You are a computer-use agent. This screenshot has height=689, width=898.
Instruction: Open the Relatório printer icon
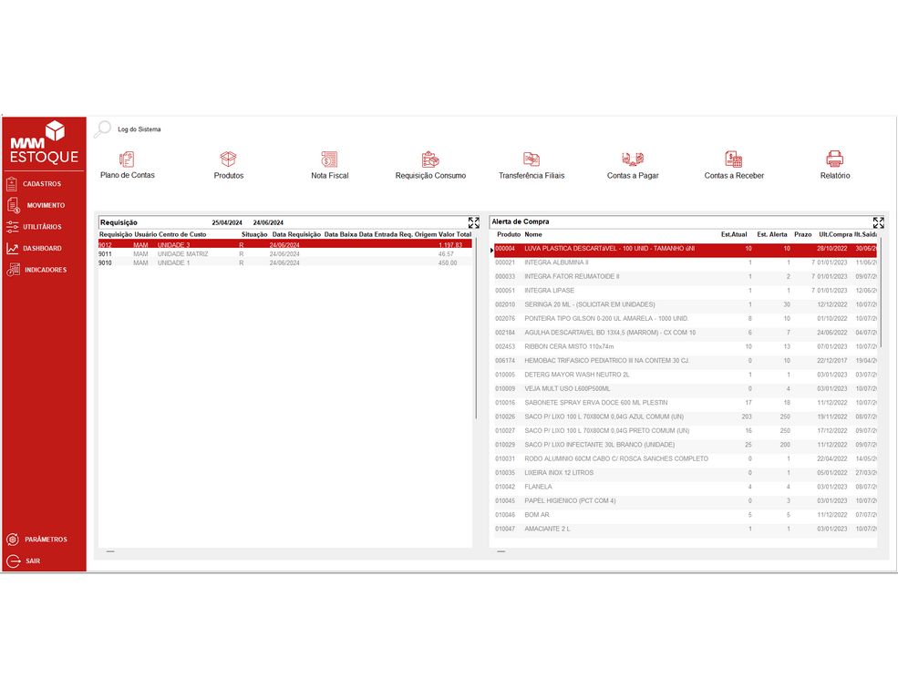pyautogui.click(x=834, y=159)
